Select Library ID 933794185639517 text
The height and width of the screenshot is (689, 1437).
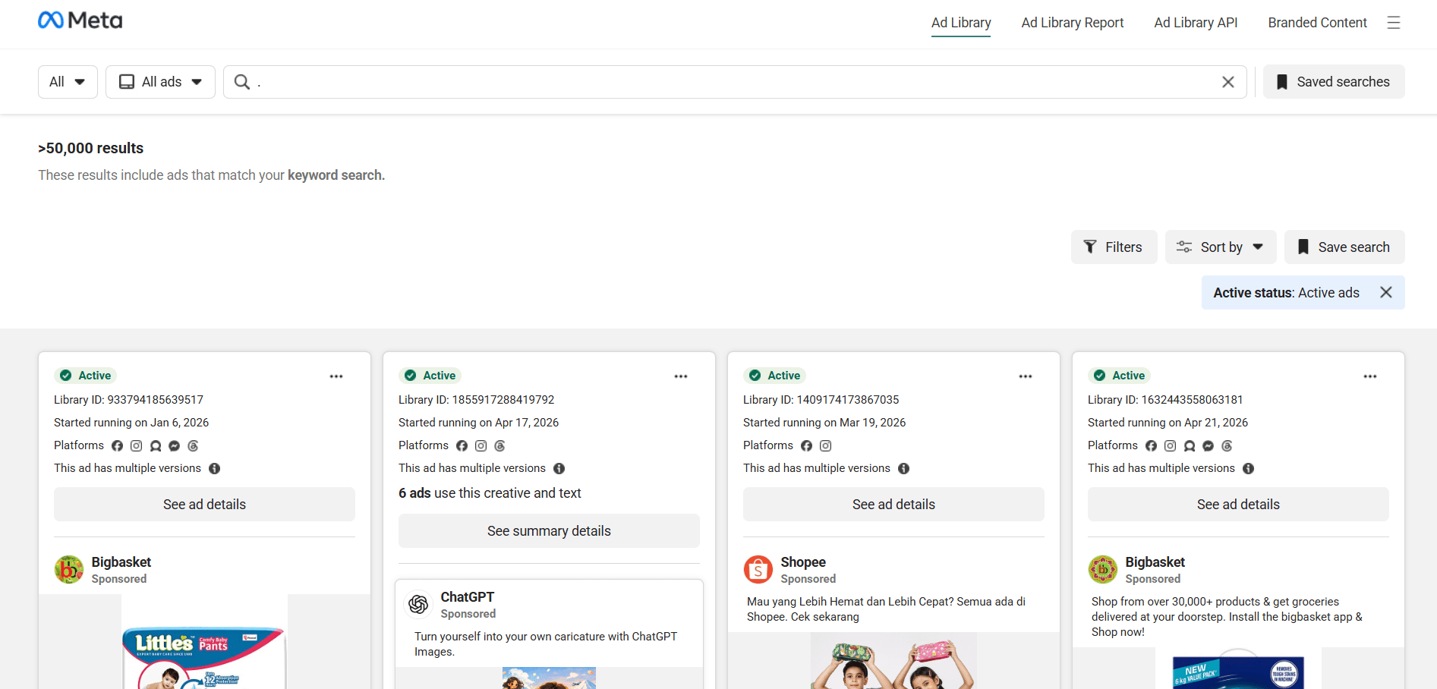tap(128, 400)
